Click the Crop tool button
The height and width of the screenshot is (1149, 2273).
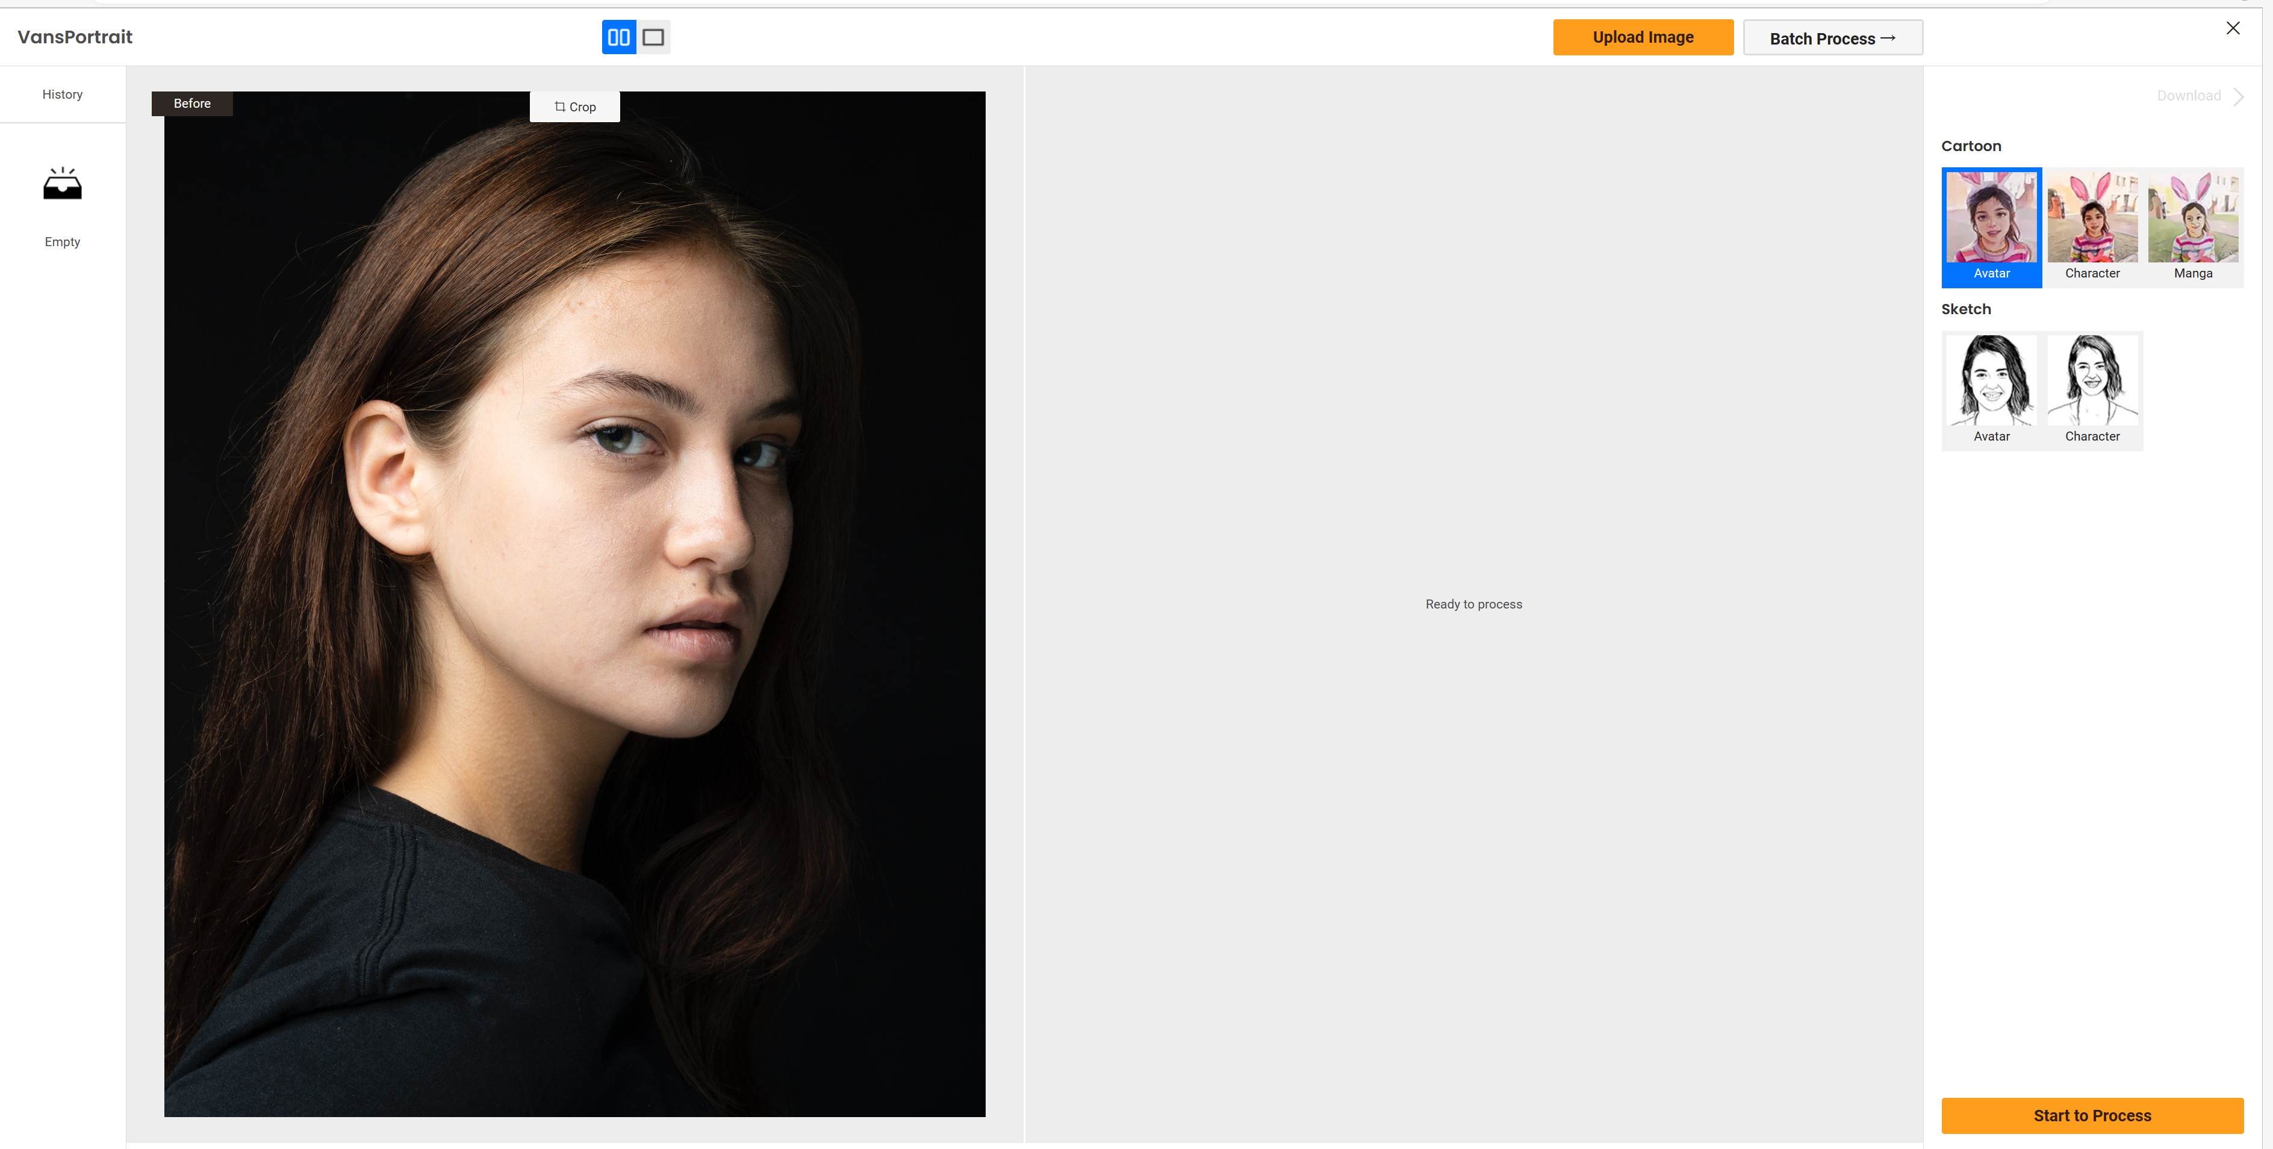[574, 107]
